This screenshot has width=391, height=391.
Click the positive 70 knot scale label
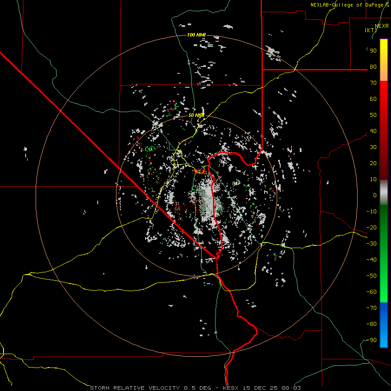[373, 83]
